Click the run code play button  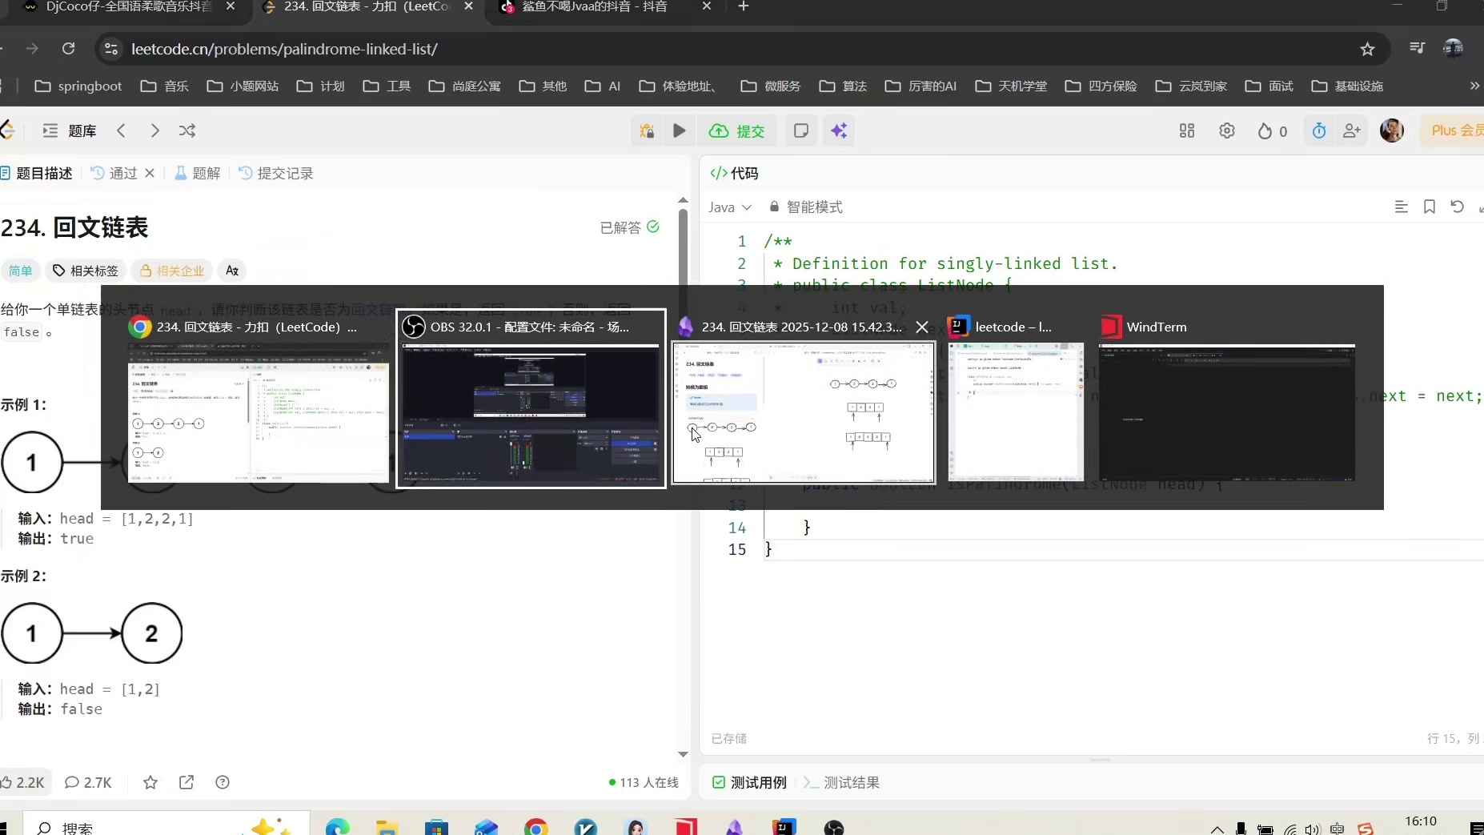(679, 130)
